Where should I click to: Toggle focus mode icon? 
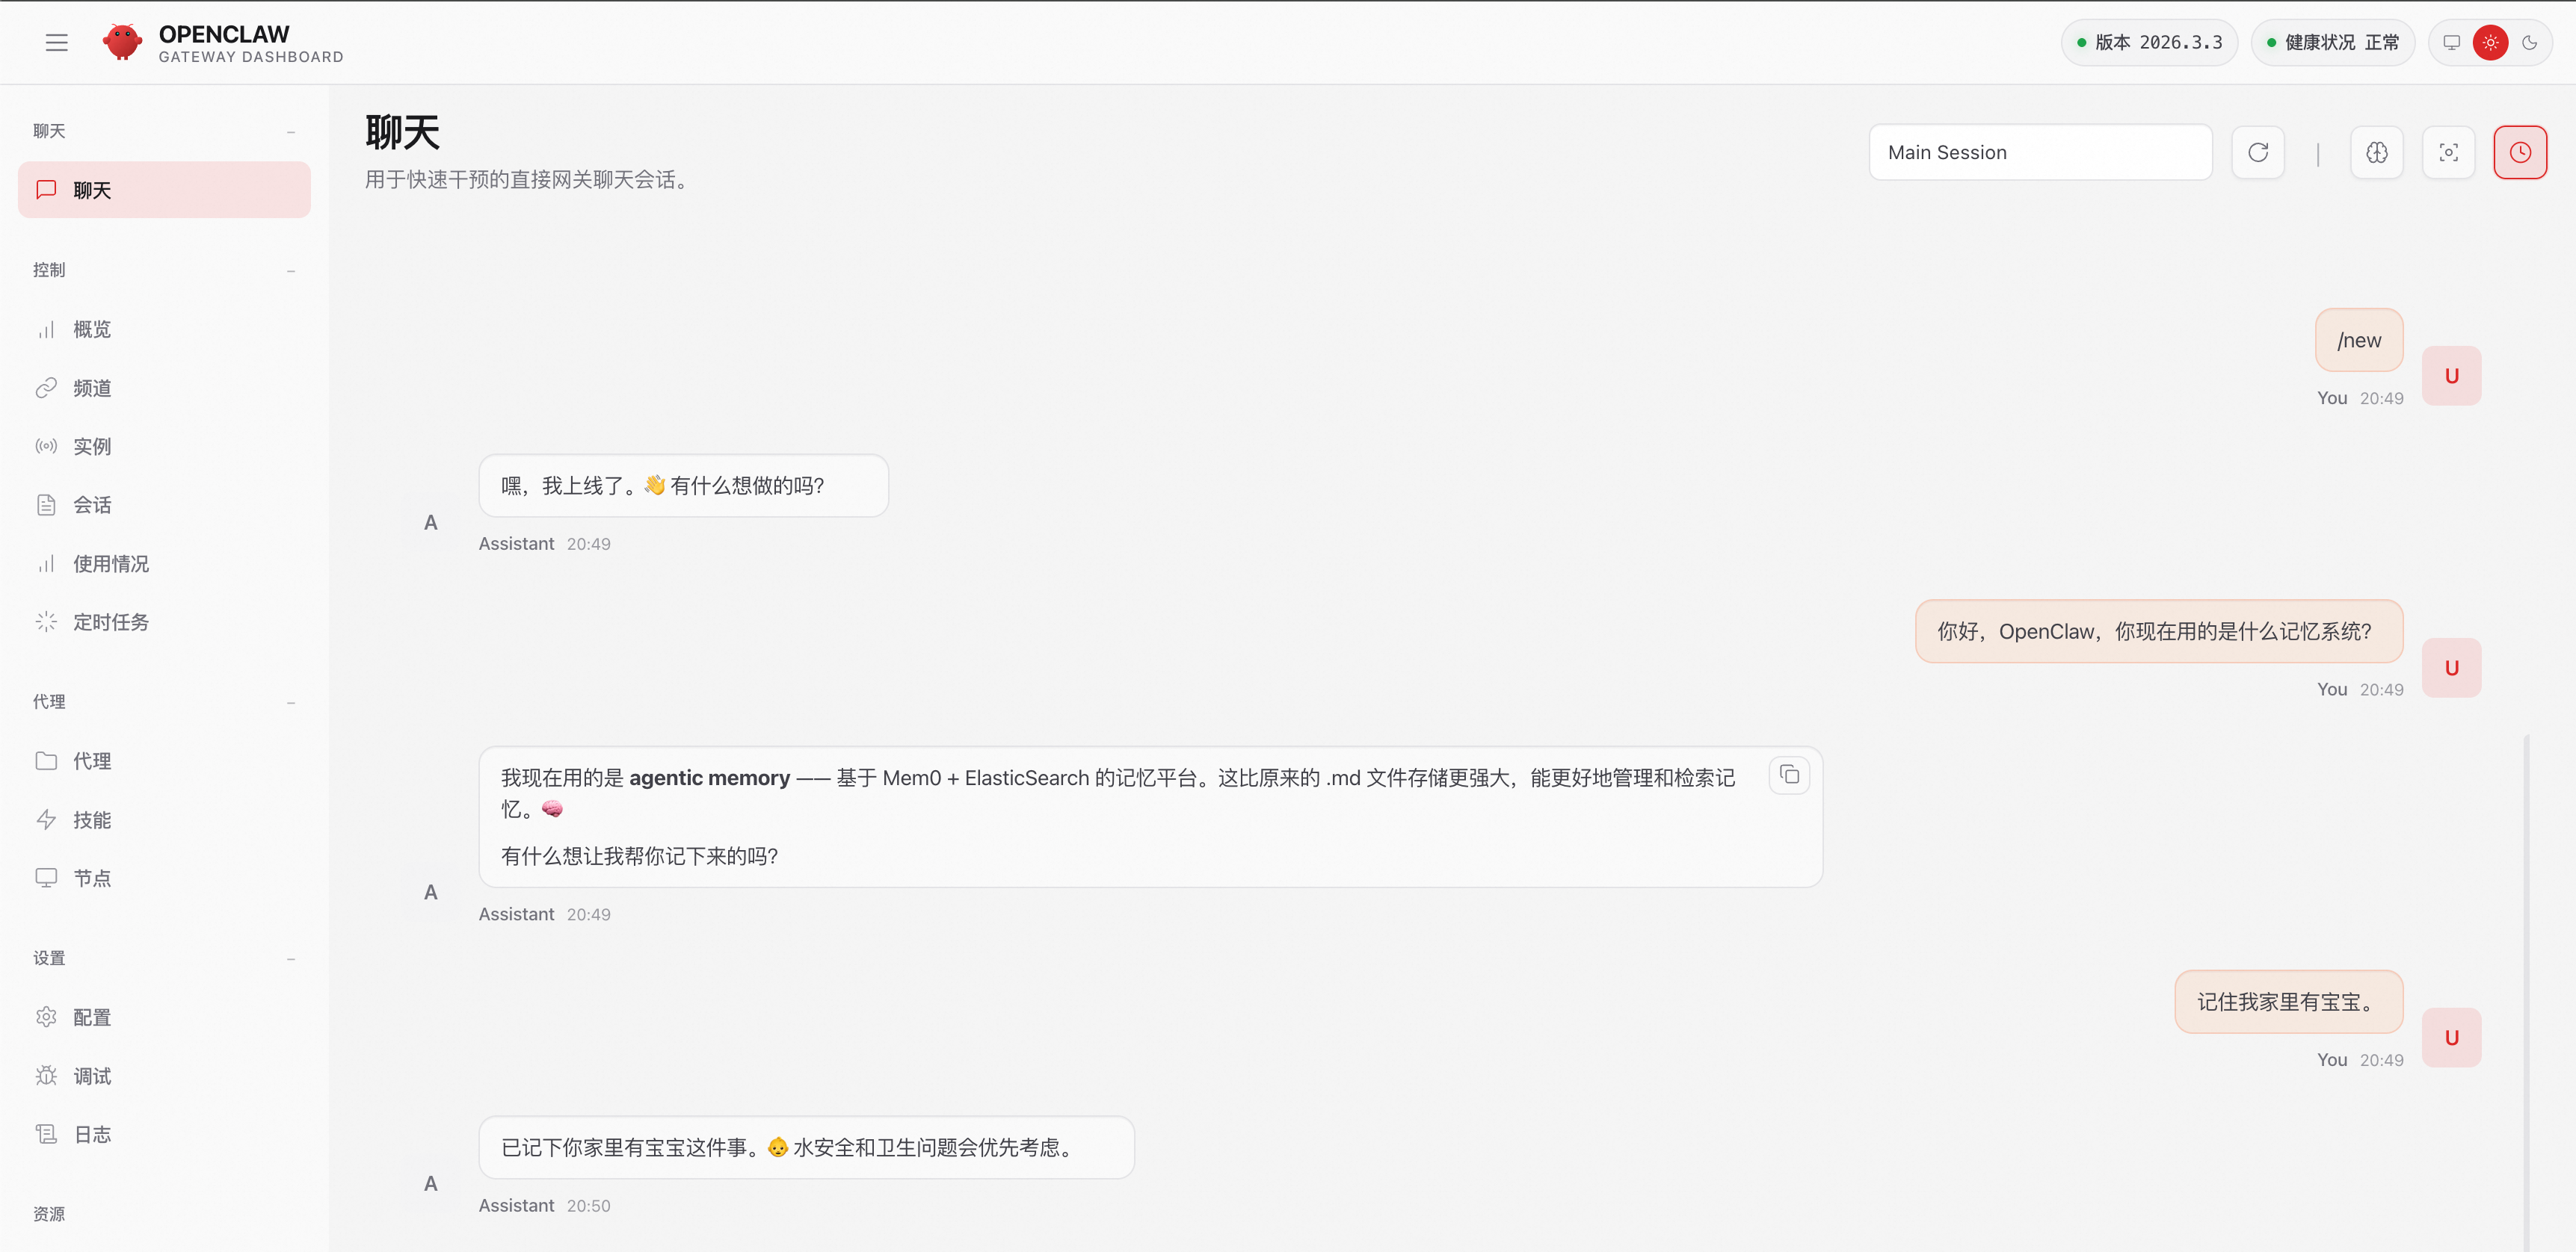(x=2448, y=153)
